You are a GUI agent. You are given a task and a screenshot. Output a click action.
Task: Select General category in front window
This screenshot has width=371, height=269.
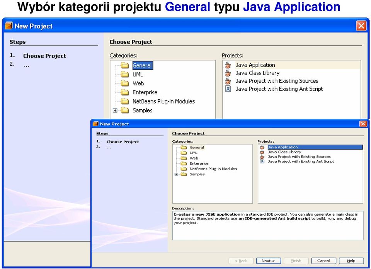tap(197, 147)
